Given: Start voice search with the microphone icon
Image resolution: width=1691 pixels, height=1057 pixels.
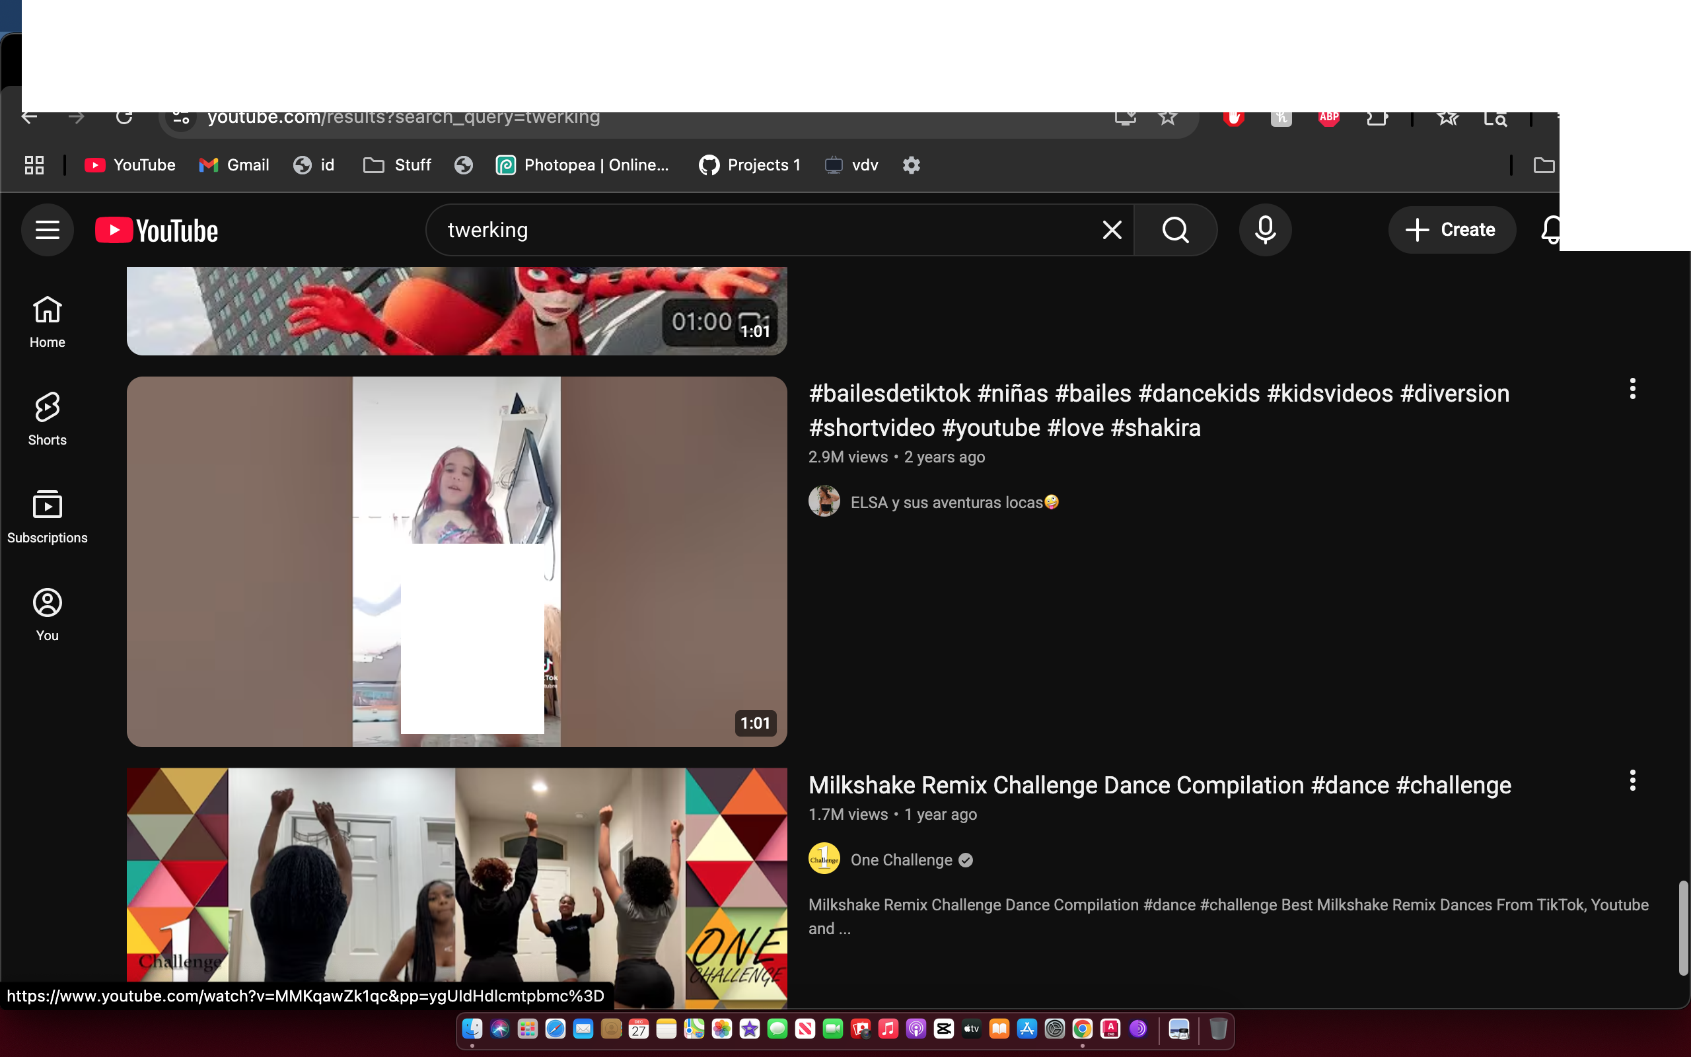Looking at the screenshot, I should tap(1265, 230).
